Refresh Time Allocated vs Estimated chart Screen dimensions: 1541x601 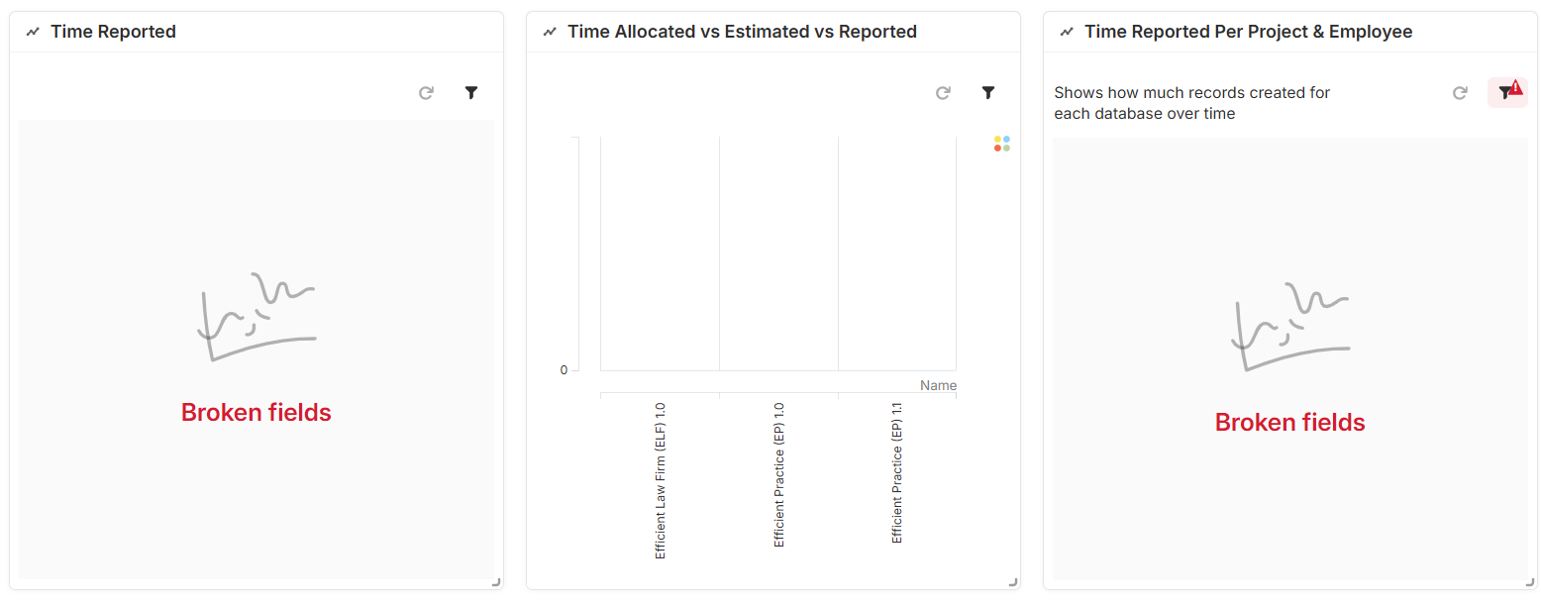point(943,93)
